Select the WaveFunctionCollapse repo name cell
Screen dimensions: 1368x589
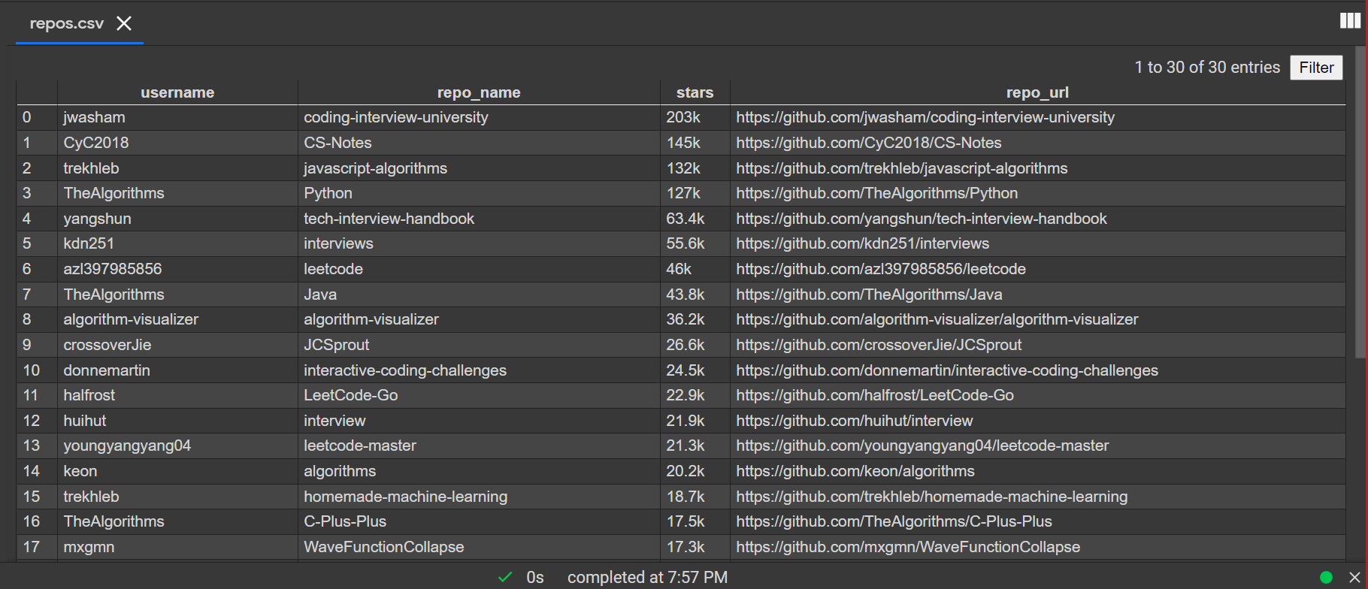(x=479, y=547)
